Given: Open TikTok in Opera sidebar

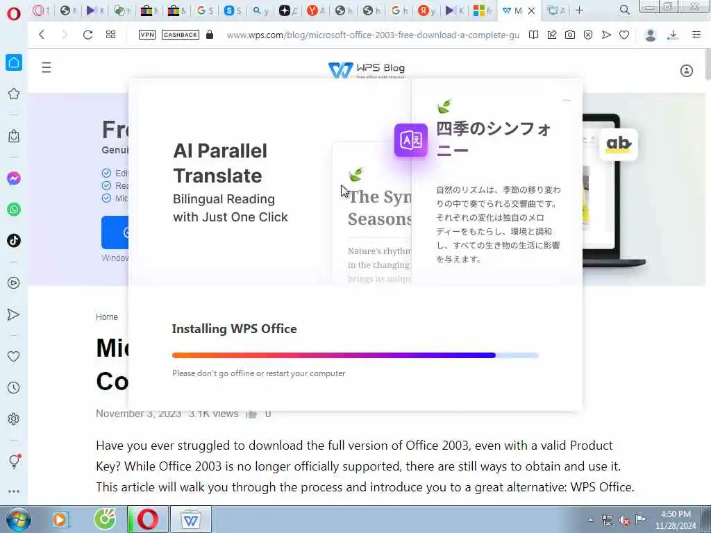Looking at the screenshot, I should (14, 240).
